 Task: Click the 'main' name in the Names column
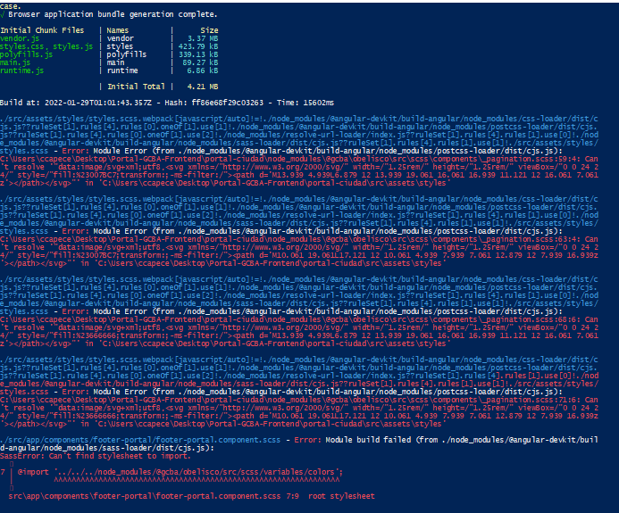(x=115, y=62)
